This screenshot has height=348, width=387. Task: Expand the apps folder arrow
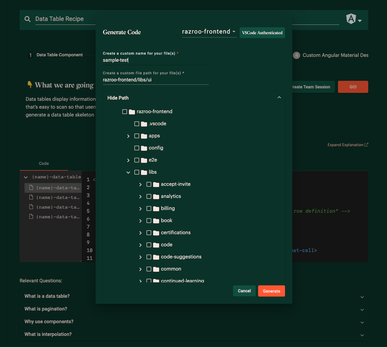(x=128, y=136)
